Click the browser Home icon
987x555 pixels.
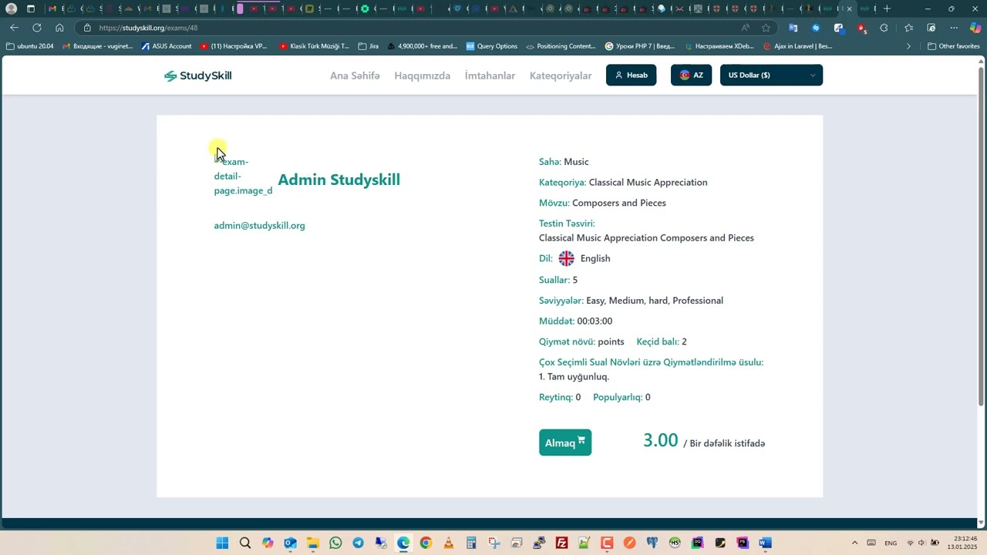tap(59, 28)
